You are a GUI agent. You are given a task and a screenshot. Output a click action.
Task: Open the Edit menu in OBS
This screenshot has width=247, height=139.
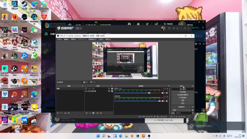click(66, 40)
